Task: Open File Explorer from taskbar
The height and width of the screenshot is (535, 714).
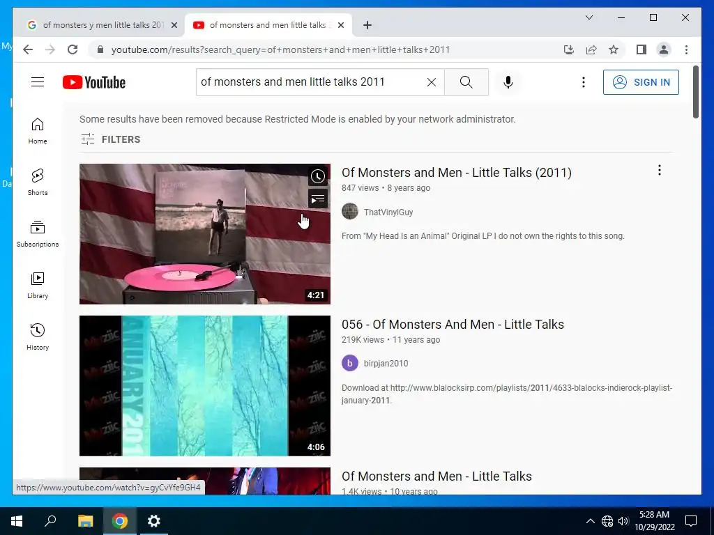Action: point(85,521)
